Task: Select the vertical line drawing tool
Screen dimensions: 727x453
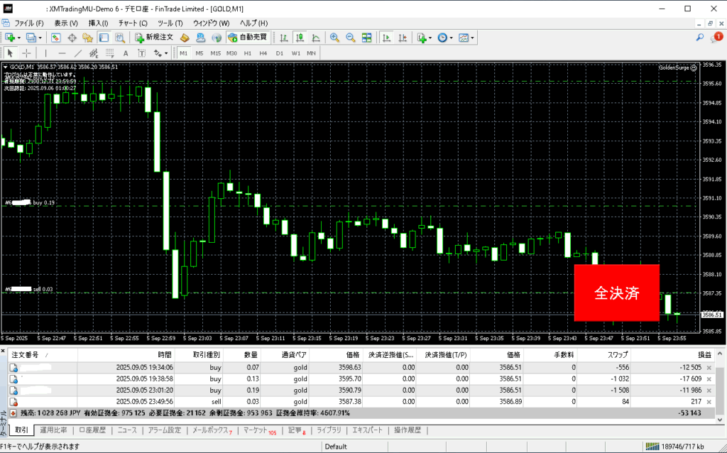Action: pyautogui.click(x=45, y=53)
